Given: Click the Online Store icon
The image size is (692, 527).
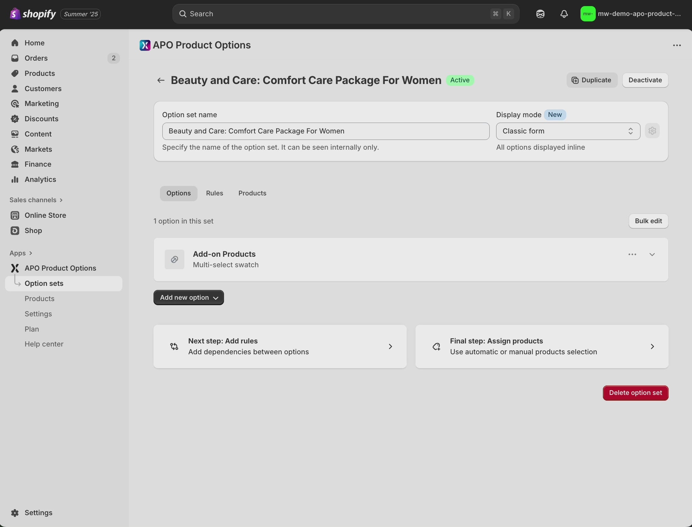Looking at the screenshot, I should 15,215.
